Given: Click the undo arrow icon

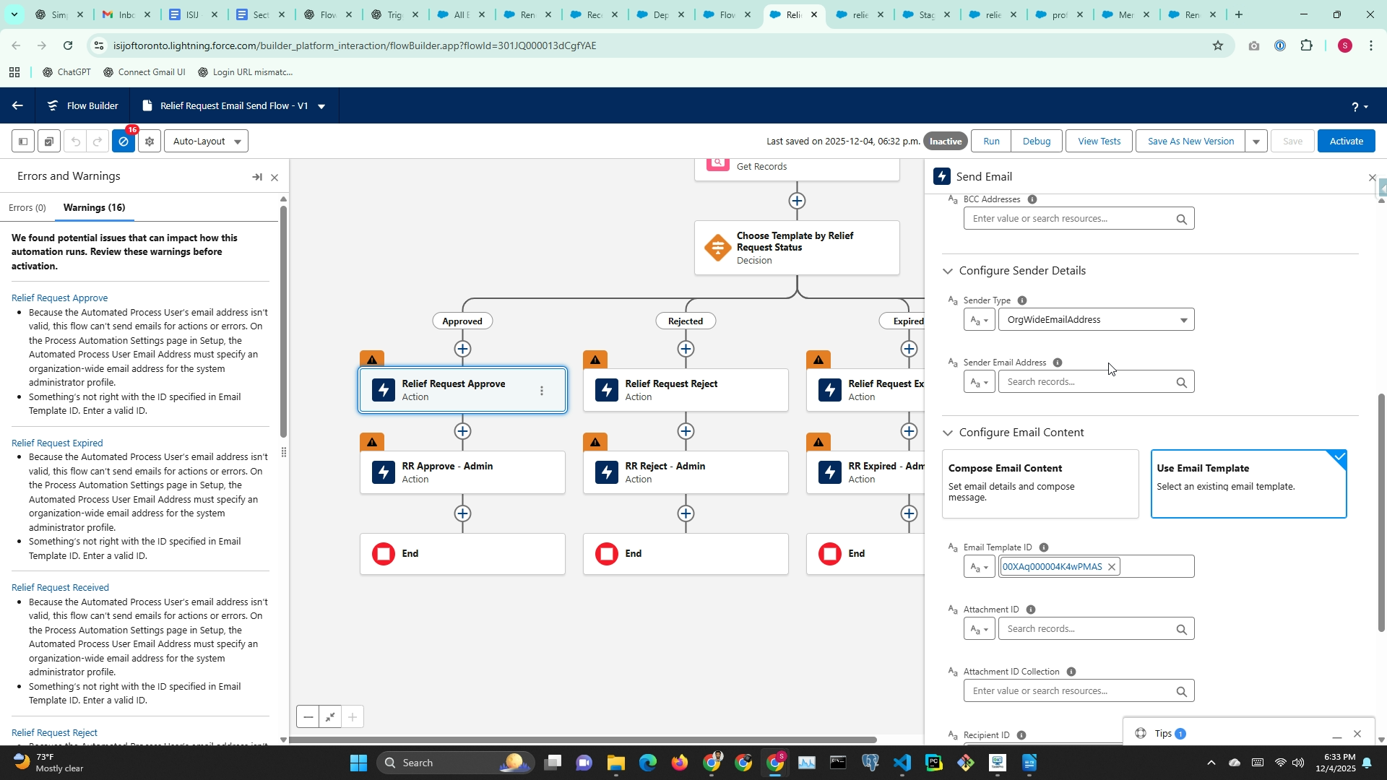Looking at the screenshot, I should tap(75, 142).
